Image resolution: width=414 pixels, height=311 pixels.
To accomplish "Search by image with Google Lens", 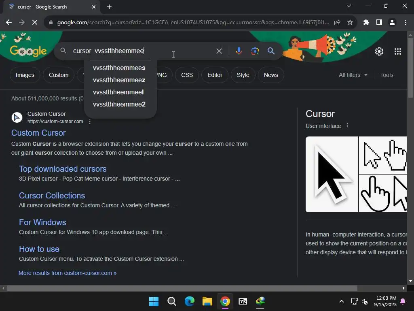I will [255, 51].
